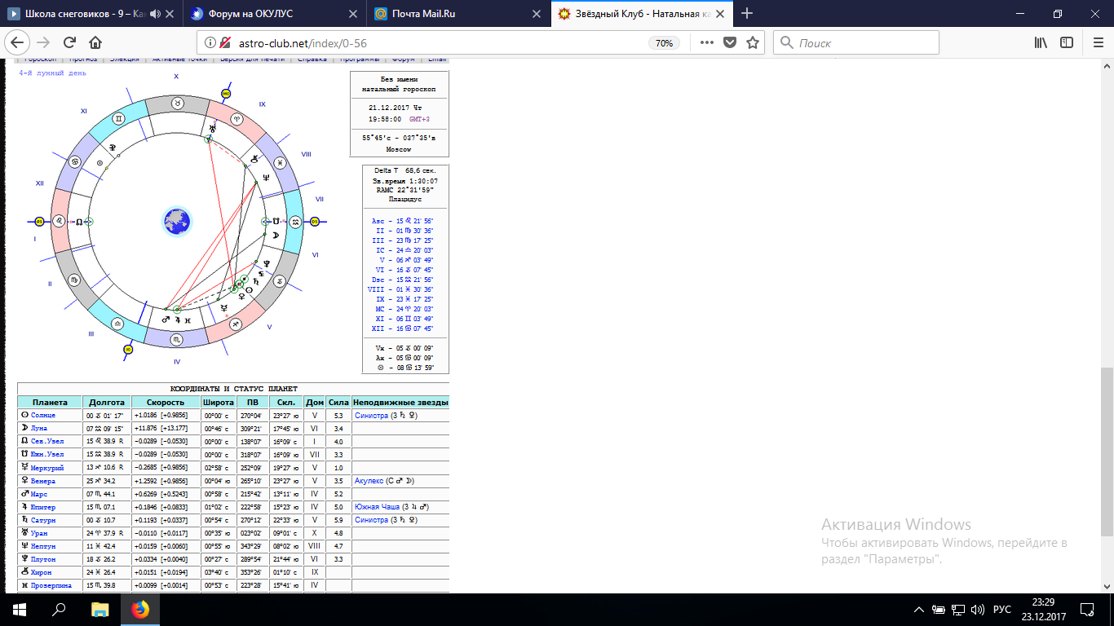Close the Форум на ОКУЛУС tab
The image size is (1114, 626).
[354, 14]
